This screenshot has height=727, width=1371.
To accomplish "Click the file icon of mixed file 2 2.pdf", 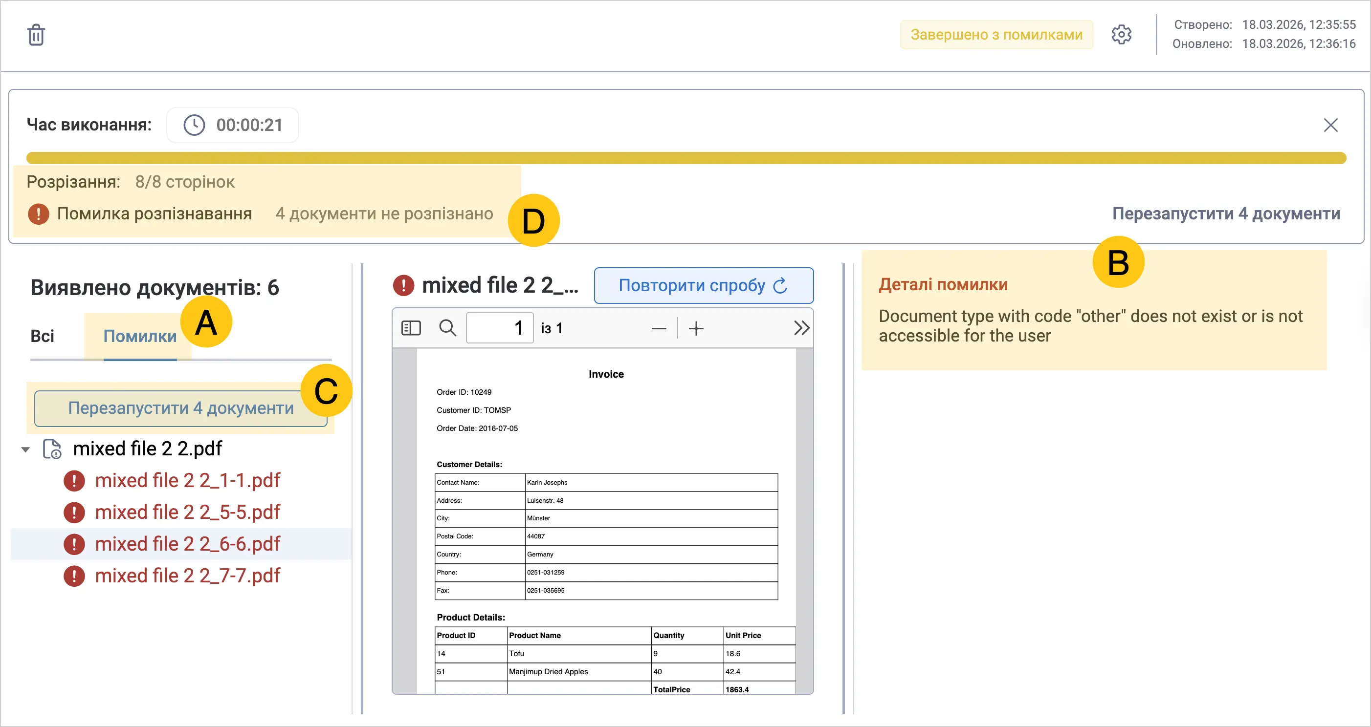I will [53, 449].
